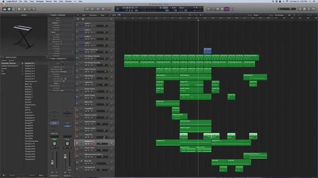This screenshot has height=178, width=318.
Task: Click the master volume slider in control bar
Action: tap(287, 9)
